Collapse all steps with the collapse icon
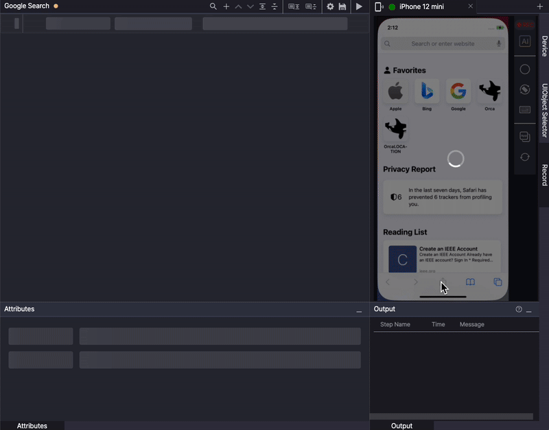The image size is (549, 430). tap(274, 6)
